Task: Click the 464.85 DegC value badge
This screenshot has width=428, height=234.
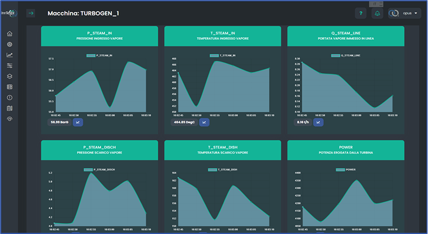Action: 184,122
